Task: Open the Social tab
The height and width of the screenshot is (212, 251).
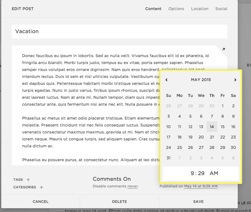Action: click(x=221, y=9)
